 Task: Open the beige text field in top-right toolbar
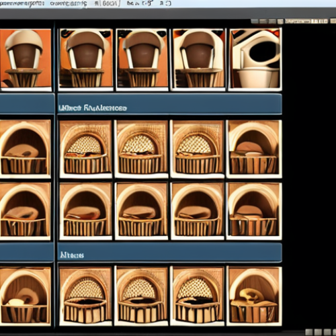click(306, 22)
